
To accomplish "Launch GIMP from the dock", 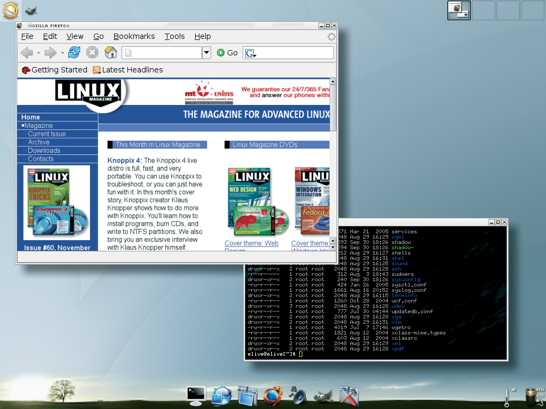I will coord(323,396).
